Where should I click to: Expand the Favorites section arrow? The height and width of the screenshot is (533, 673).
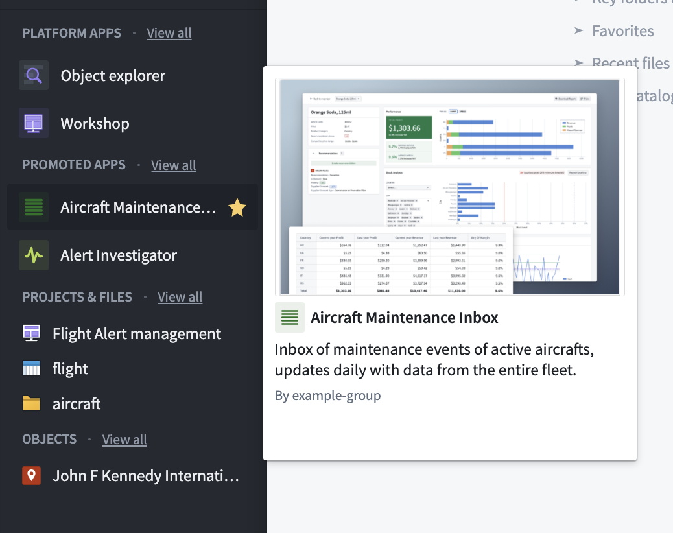click(579, 30)
